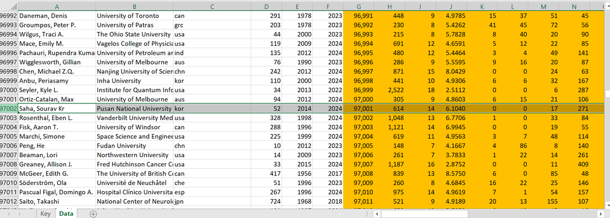
Task: Select cell with value 2,522
Action: [391, 90]
